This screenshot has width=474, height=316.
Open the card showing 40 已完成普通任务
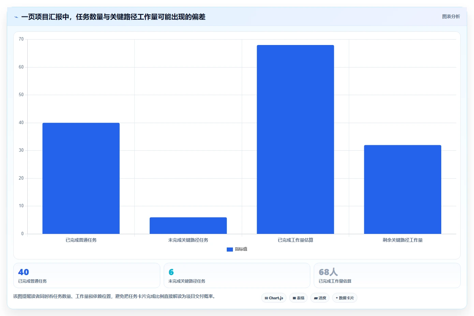tap(87, 275)
